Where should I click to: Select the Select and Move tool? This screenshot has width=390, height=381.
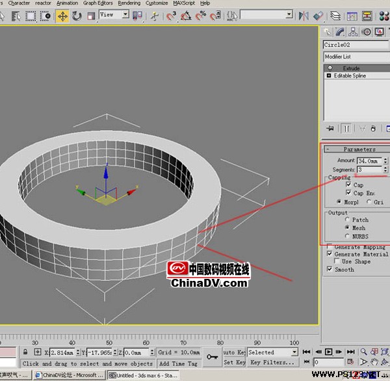click(x=62, y=16)
